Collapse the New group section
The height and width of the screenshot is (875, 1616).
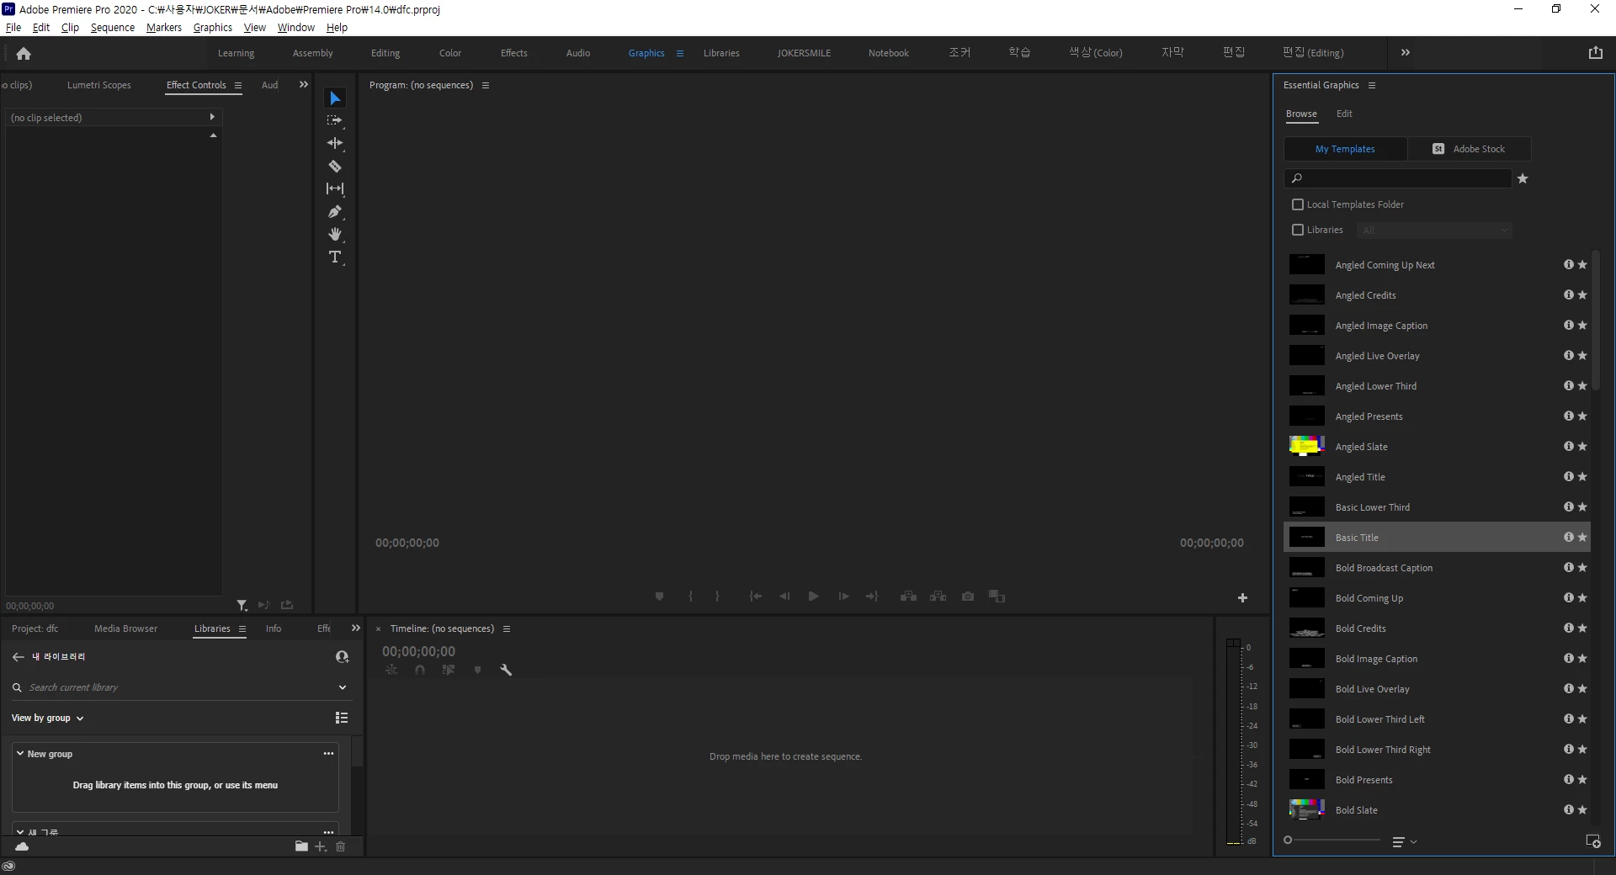pos(20,754)
